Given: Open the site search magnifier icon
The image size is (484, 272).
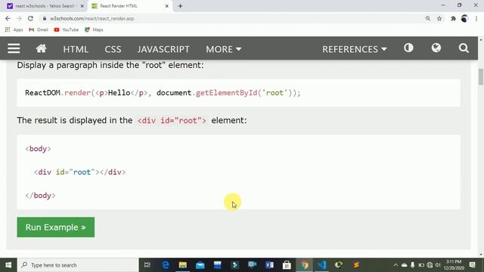Looking at the screenshot, I should 464,48.
